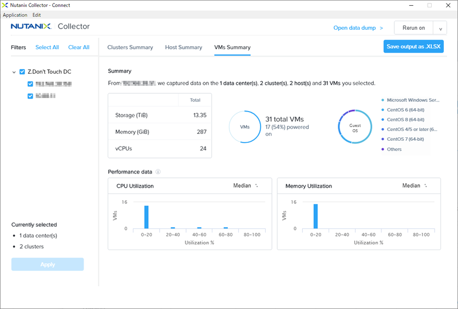Click vCPUs table row
Screen dimensions: 458x309
point(160,148)
